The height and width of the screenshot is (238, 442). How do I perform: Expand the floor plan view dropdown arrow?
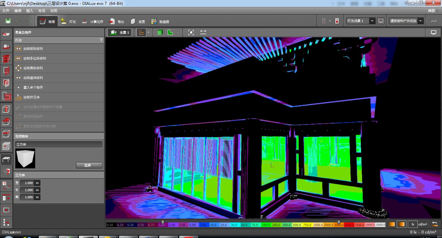(148, 32)
